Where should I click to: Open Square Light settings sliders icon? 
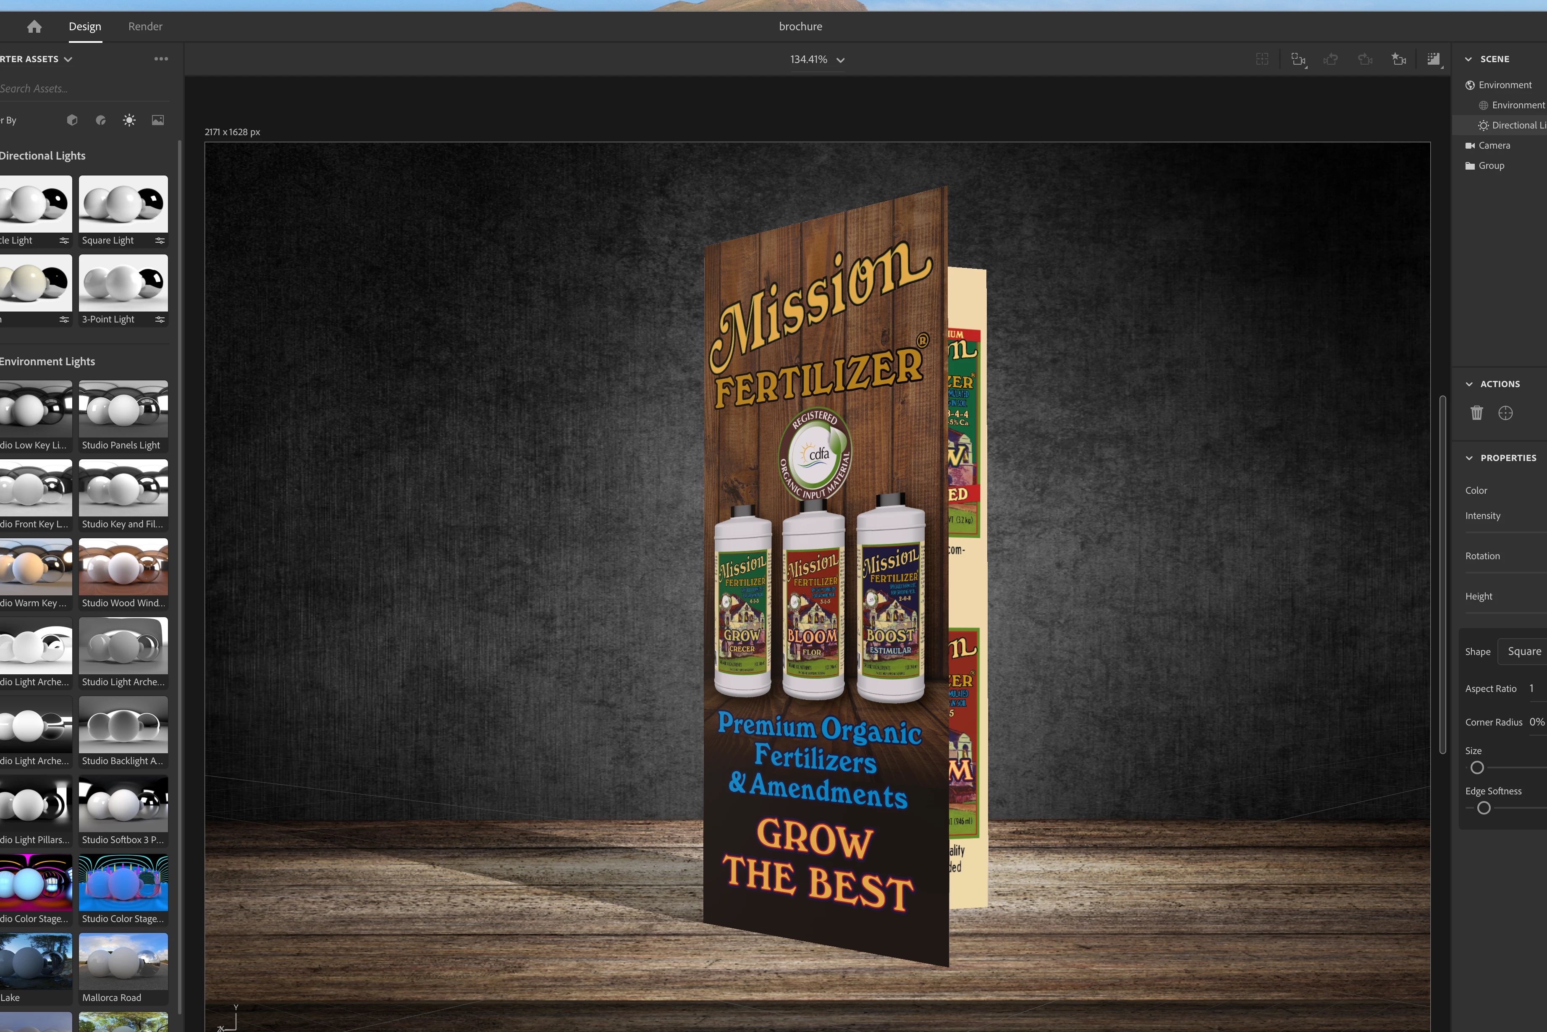point(159,240)
